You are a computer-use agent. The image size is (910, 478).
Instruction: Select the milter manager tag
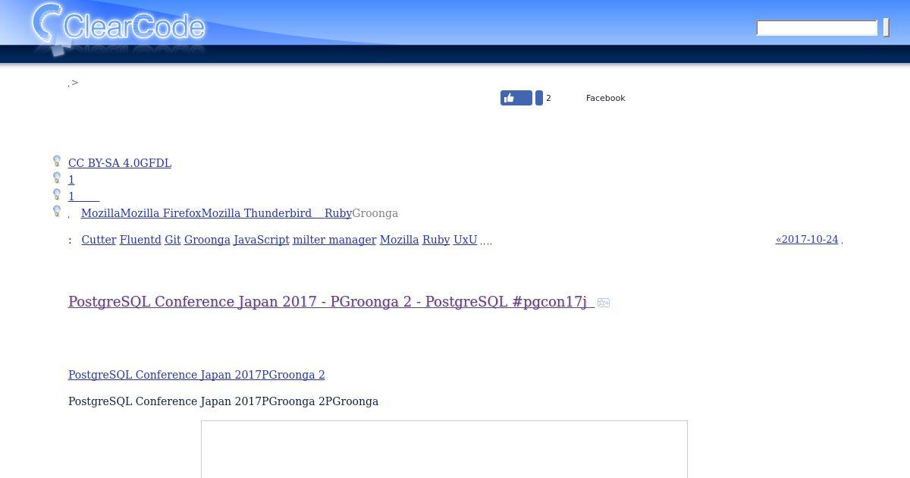coord(334,240)
